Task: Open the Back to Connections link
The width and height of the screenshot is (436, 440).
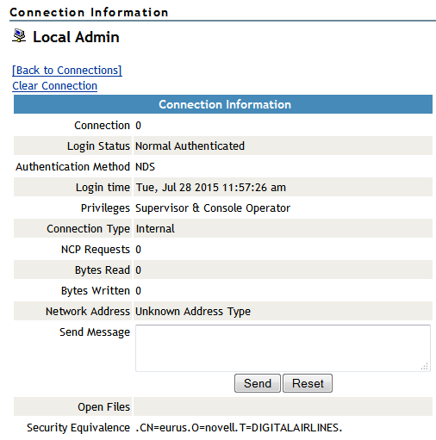Action: point(67,71)
